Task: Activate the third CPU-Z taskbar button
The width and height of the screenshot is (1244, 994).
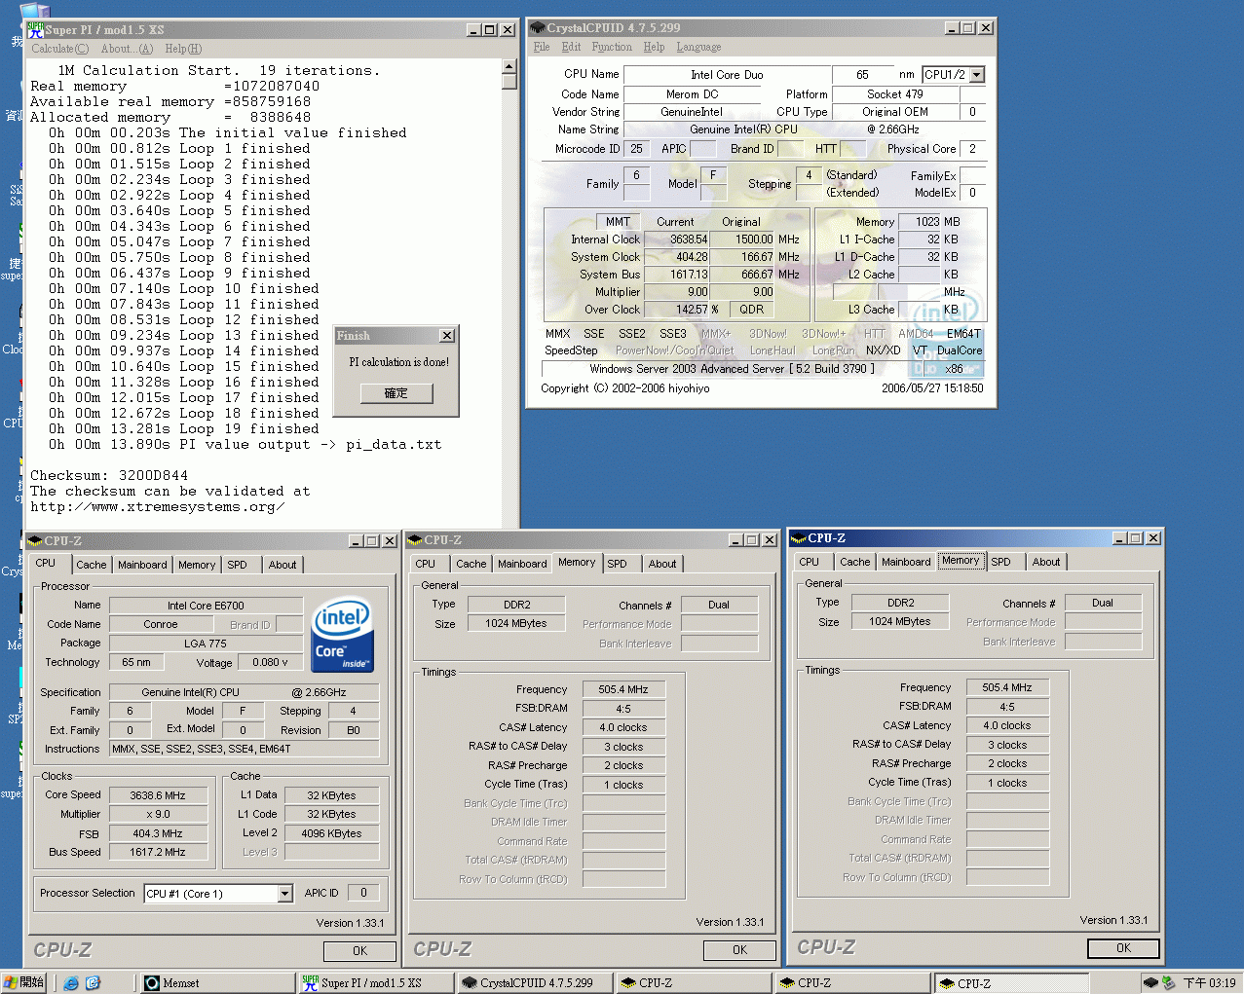Action: click(1011, 983)
